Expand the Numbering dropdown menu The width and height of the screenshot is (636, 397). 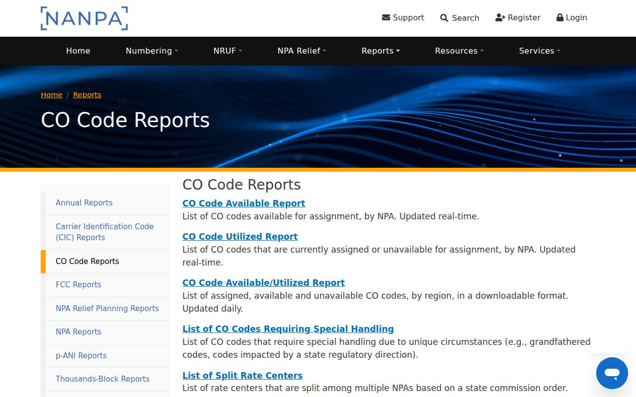pyautogui.click(x=152, y=51)
